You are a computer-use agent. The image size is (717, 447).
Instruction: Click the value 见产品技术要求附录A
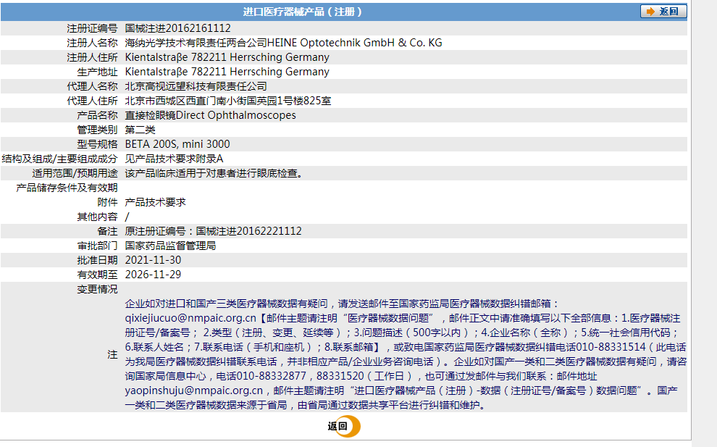click(x=175, y=159)
